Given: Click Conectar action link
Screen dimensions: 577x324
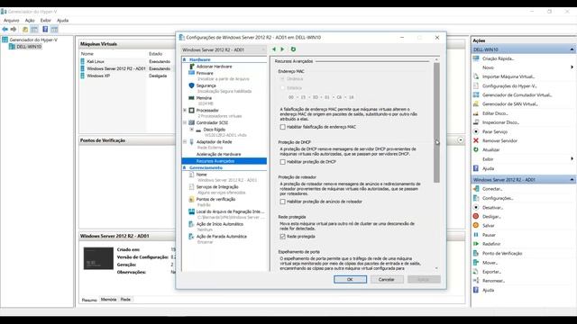Looking at the screenshot, I should 492,189.
